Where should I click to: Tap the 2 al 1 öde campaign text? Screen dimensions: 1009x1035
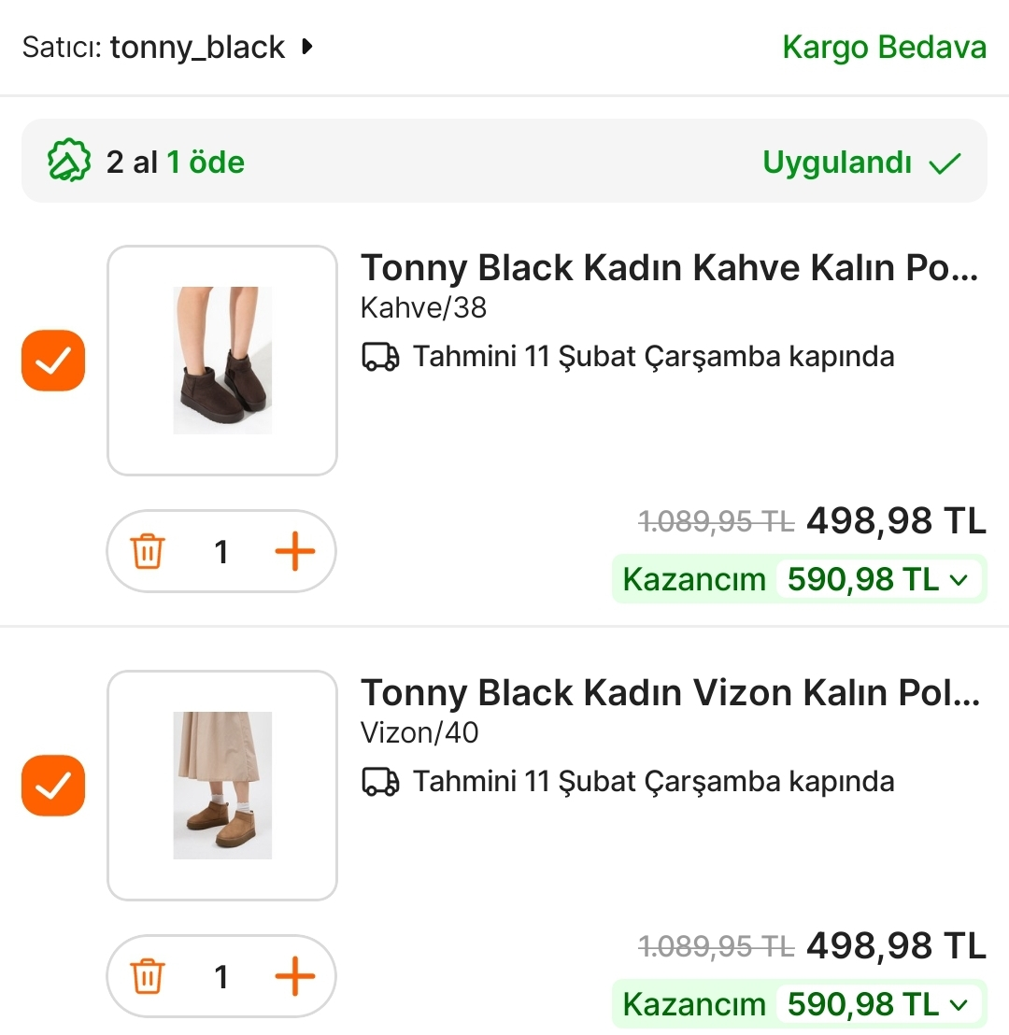pyautogui.click(x=176, y=163)
